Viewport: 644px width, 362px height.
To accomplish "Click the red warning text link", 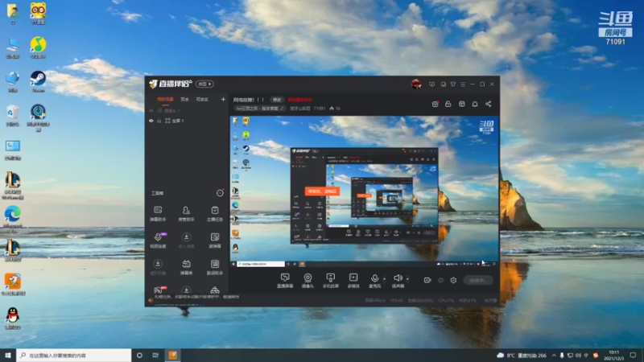I will [299, 100].
